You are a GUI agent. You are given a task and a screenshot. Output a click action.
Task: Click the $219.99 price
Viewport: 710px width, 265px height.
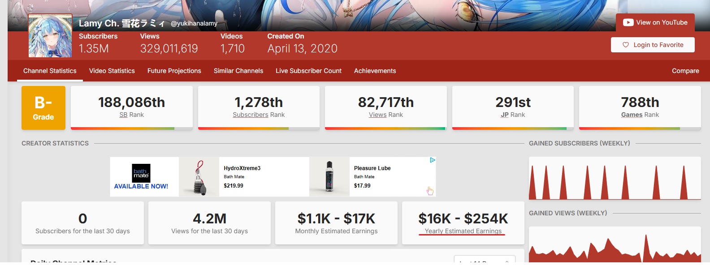pos(234,186)
